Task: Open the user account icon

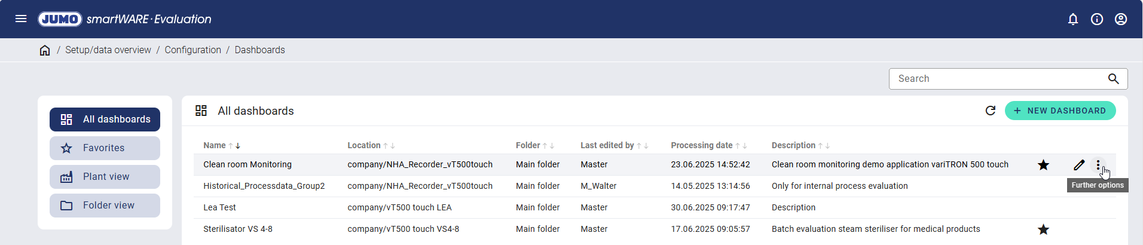Action: click(1121, 19)
